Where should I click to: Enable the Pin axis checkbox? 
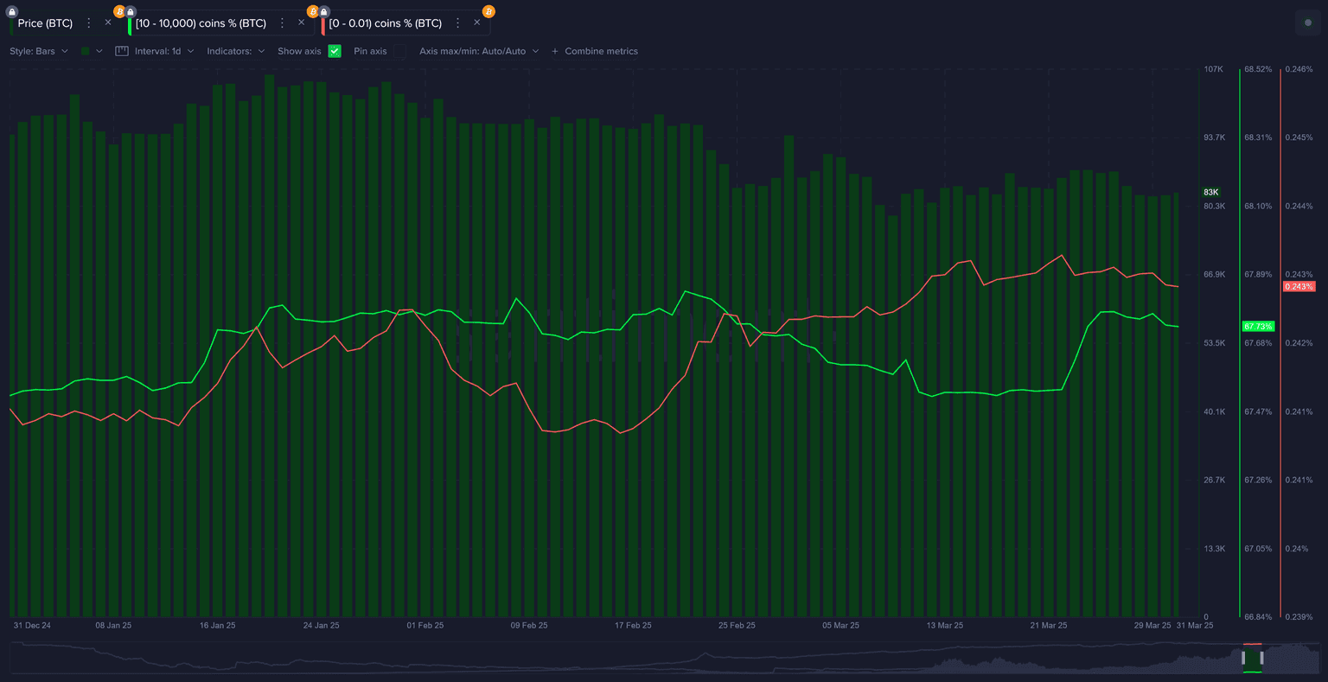(399, 51)
